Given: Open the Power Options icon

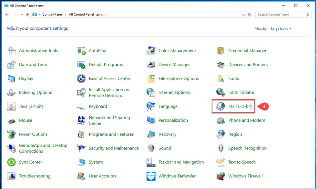Looking at the screenshot, I should (11, 134).
